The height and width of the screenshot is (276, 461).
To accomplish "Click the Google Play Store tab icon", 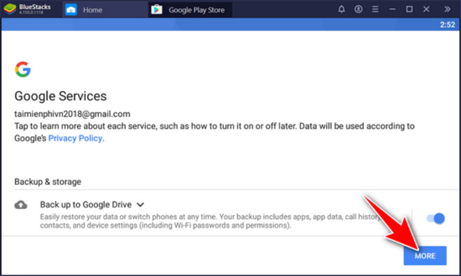I will coord(156,10).
